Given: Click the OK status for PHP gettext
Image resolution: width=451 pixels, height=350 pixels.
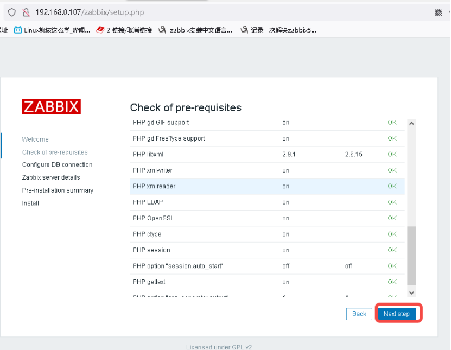Looking at the screenshot, I should (392, 282).
